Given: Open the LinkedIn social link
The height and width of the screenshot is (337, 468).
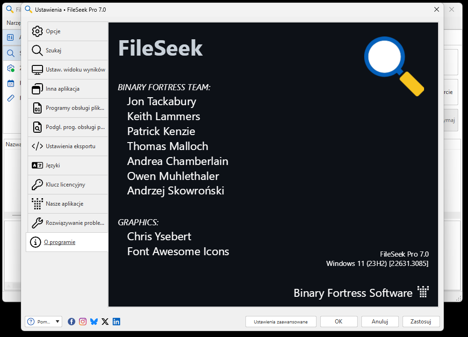Looking at the screenshot, I should [116, 322].
